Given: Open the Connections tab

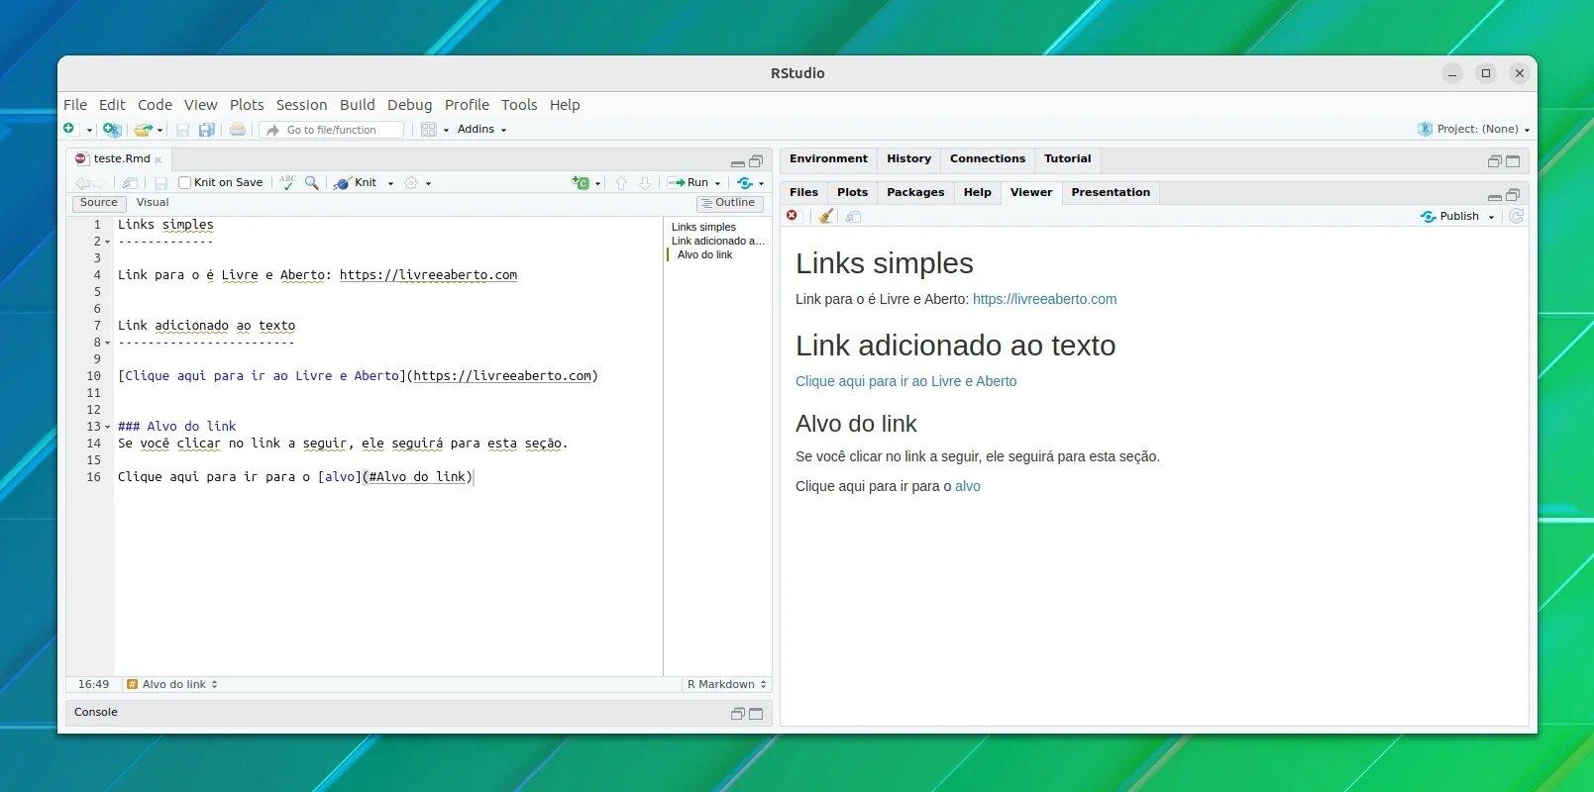Looking at the screenshot, I should [x=988, y=159].
